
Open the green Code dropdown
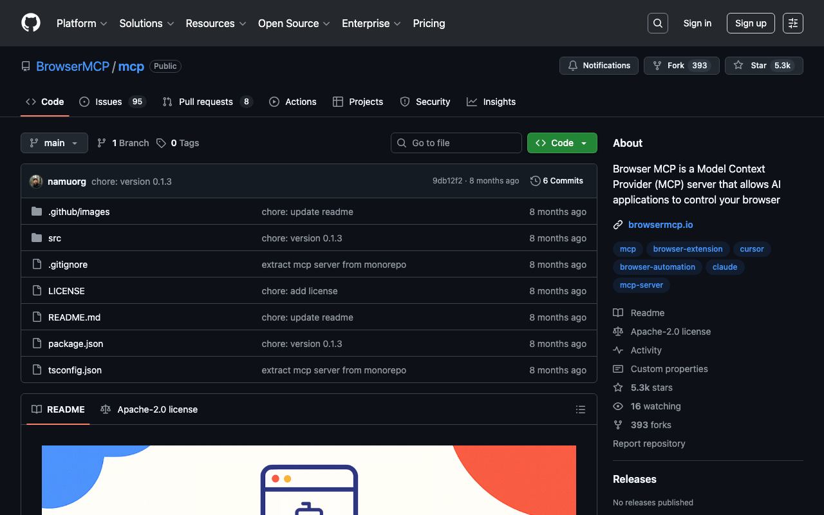[561, 143]
